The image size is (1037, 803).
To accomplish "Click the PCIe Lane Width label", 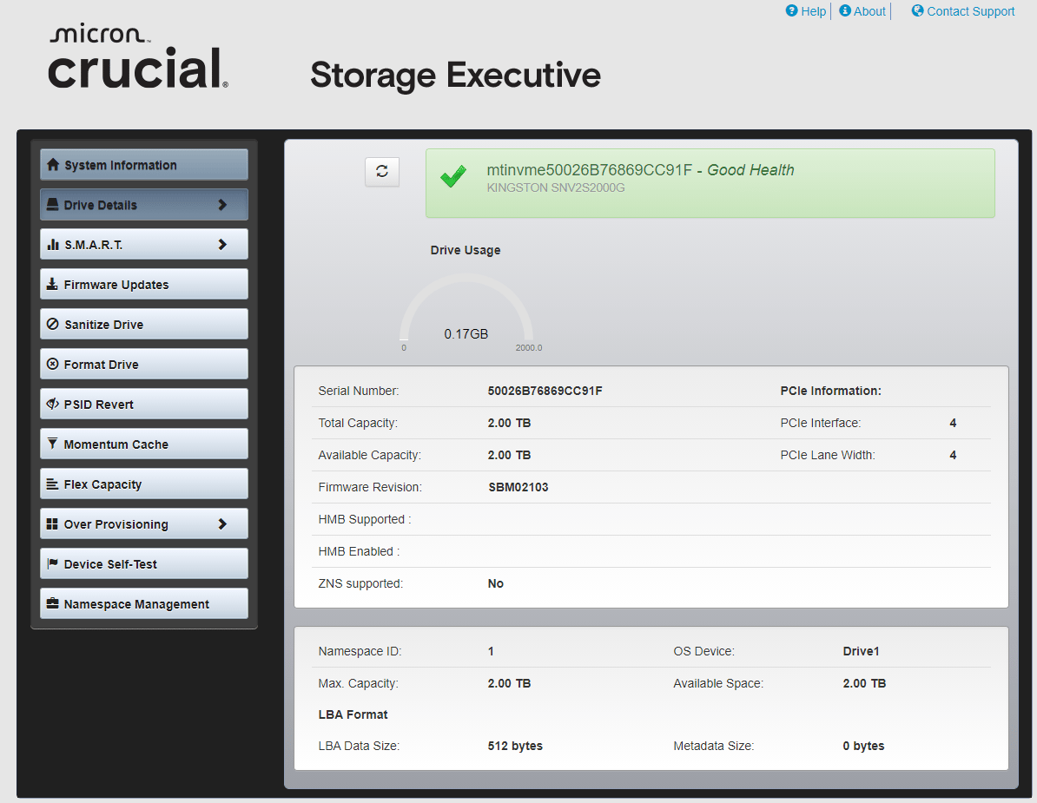I will (x=828, y=455).
